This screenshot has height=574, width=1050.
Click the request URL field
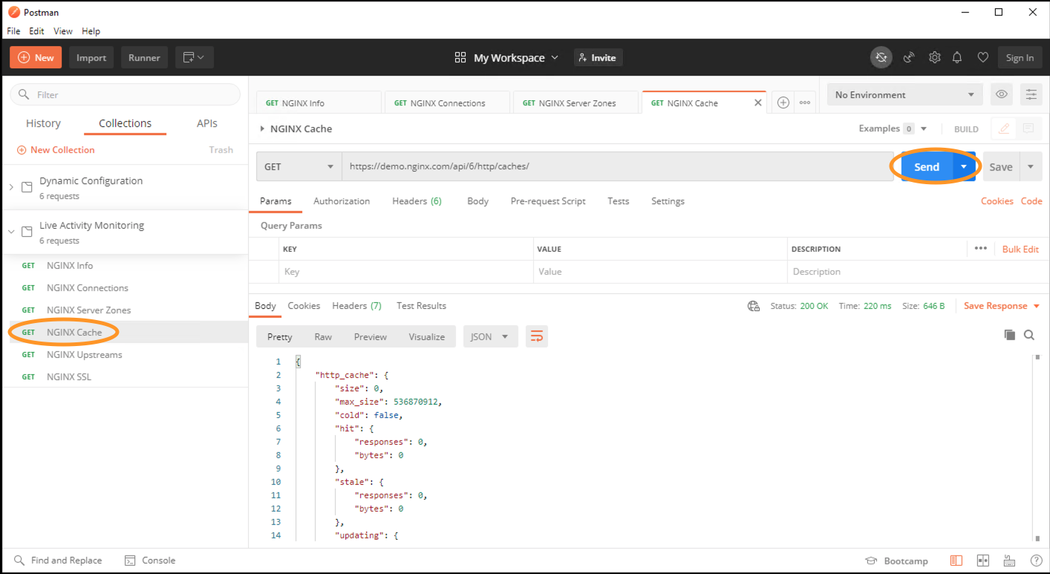pos(616,166)
